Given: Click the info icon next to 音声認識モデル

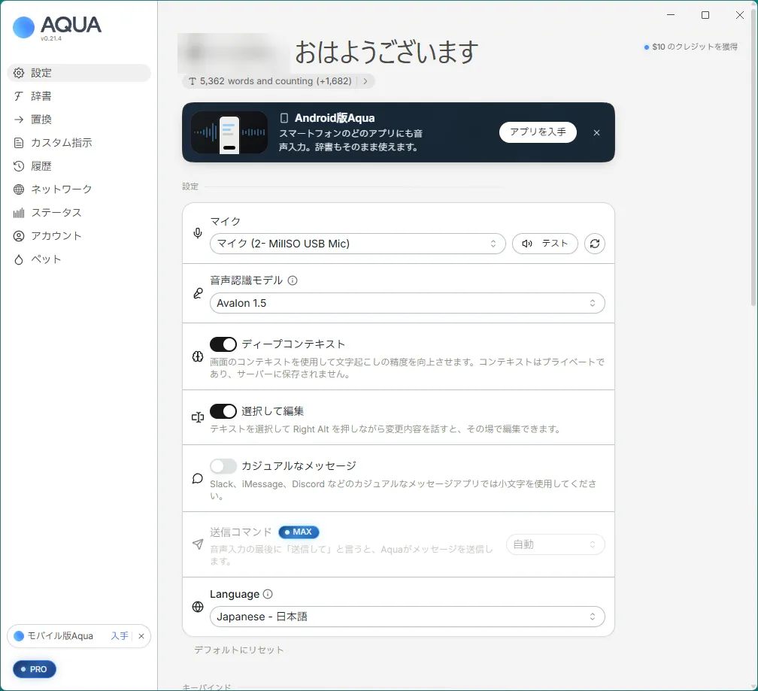Looking at the screenshot, I should (293, 280).
